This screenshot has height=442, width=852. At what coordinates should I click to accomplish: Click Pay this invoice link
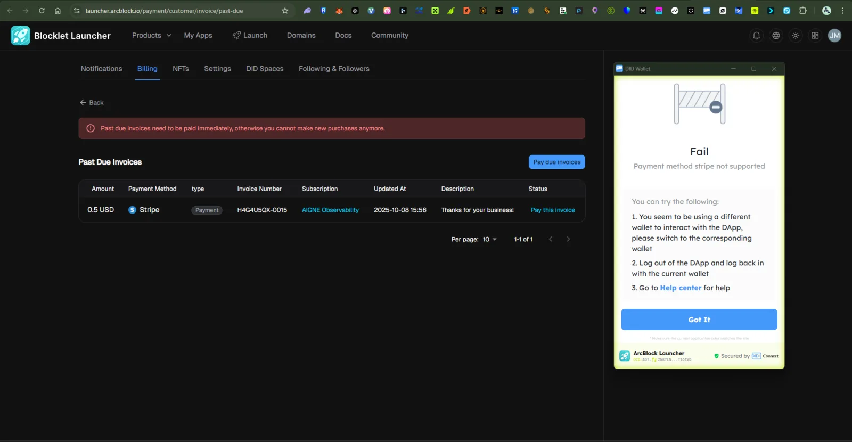[x=553, y=210]
